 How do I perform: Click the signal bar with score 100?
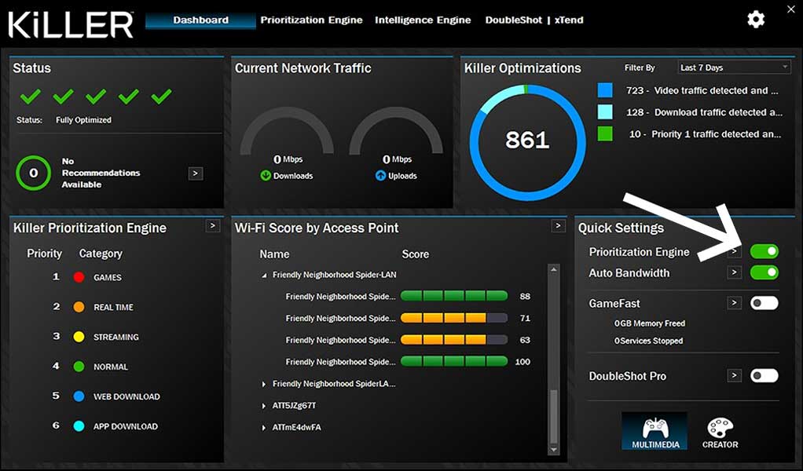click(453, 362)
